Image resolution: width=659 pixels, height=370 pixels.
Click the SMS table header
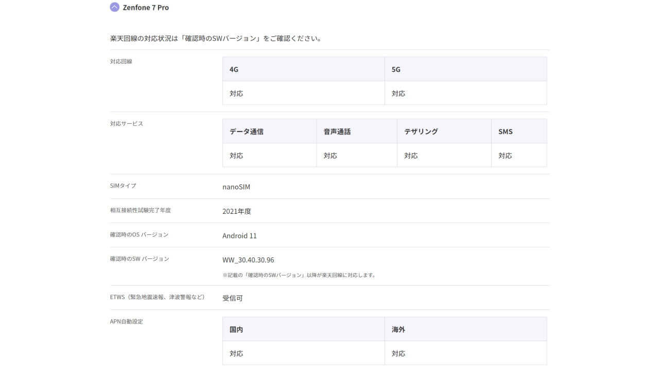[505, 131]
